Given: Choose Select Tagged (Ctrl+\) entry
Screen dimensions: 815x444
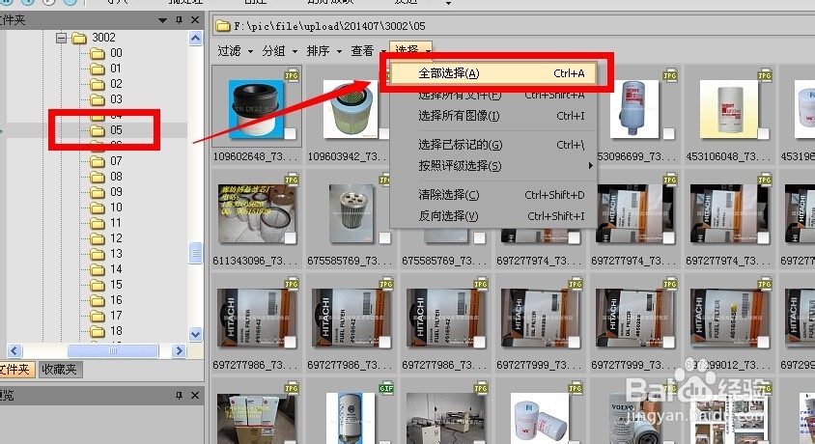Looking at the screenshot, I should [x=492, y=145].
